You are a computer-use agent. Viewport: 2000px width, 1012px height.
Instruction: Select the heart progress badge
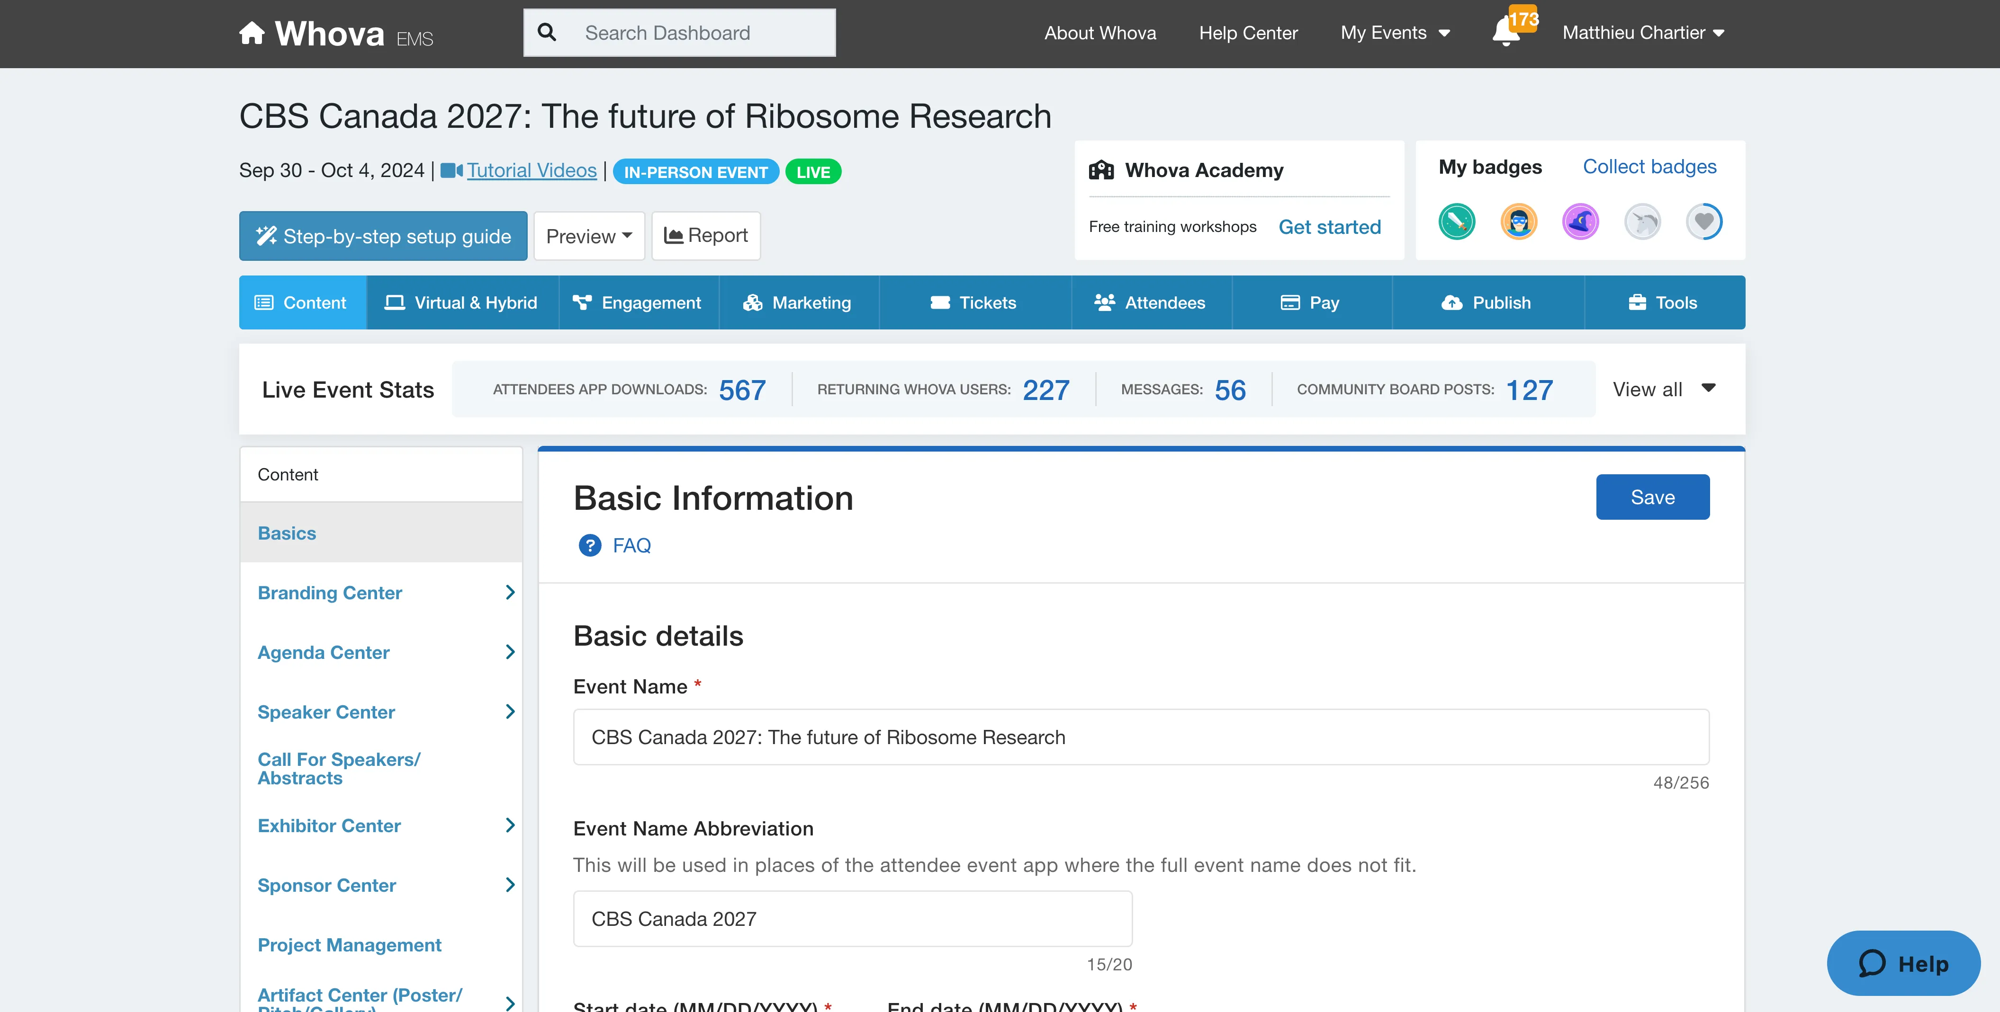(1704, 222)
